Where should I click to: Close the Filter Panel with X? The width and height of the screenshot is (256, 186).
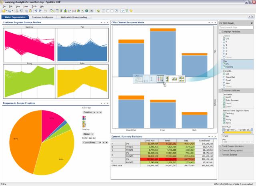[252, 23]
